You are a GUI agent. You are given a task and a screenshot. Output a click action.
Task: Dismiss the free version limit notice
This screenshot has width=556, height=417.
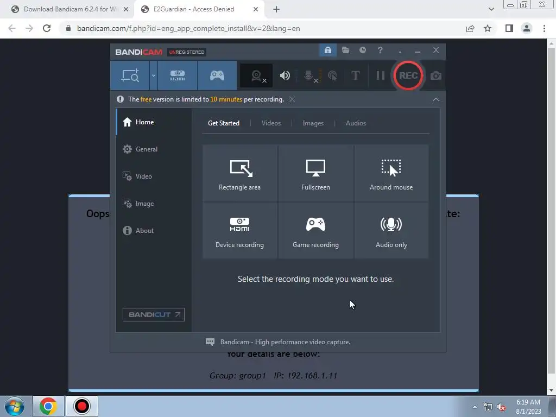[292, 99]
